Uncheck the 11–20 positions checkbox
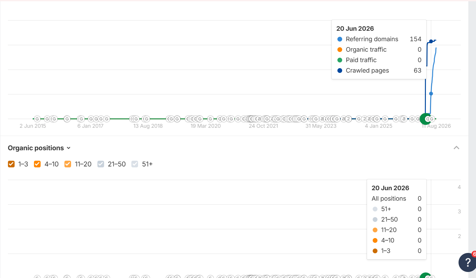Screen dimensions: 476x278 point(68,164)
